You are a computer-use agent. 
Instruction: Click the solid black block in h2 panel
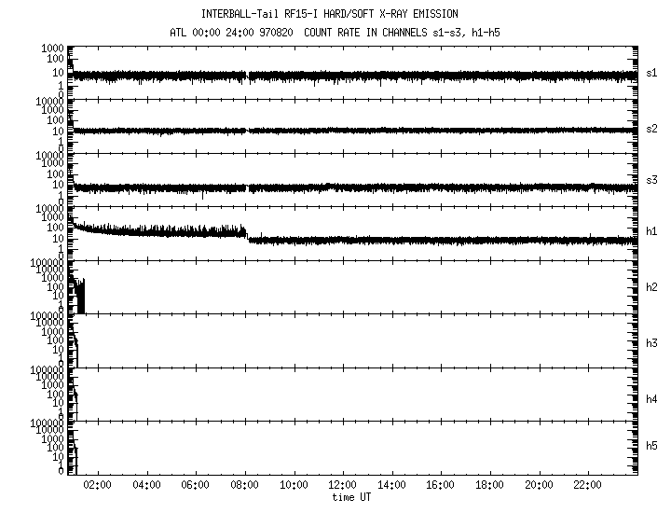click(x=80, y=297)
